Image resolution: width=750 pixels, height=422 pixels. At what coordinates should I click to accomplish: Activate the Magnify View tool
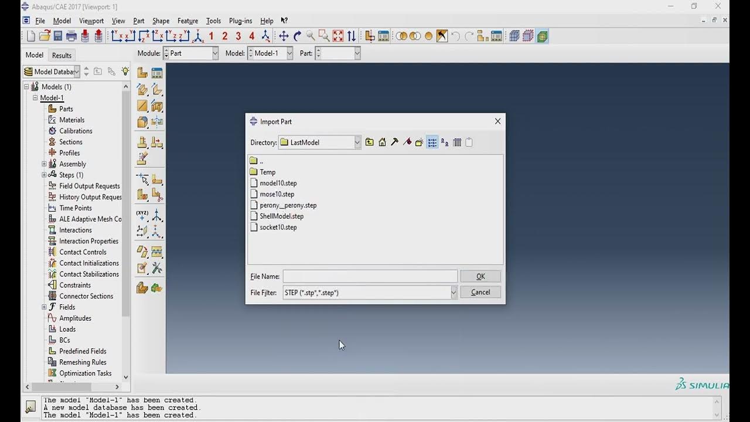[311, 36]
